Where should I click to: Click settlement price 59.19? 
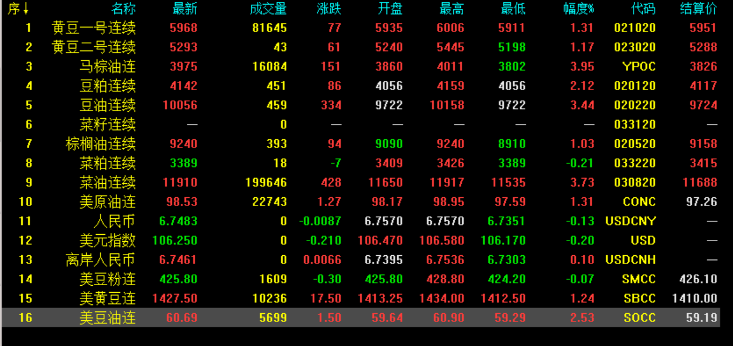(x=701, y=317)
